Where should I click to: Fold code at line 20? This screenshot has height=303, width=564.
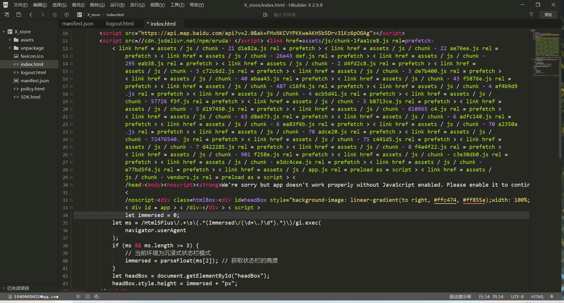tap(71, 109)
